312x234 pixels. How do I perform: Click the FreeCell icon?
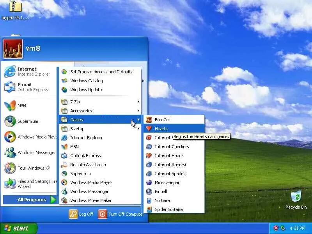coord(149,120)
